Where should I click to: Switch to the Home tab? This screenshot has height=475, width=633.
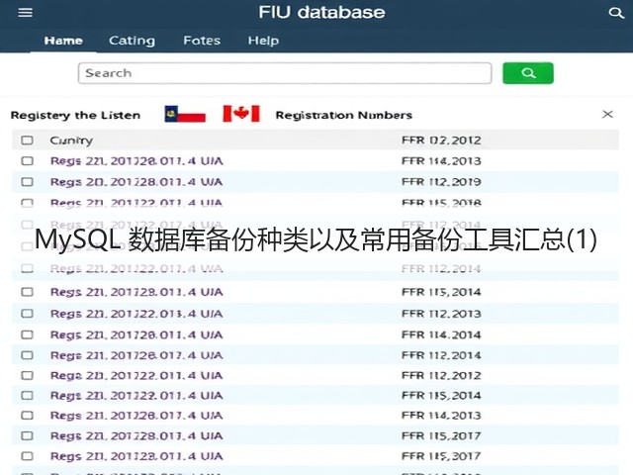pos(63,41)
